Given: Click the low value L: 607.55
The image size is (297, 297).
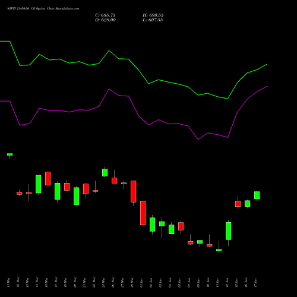Looking at the screenshot, I should tap(153, 20).
